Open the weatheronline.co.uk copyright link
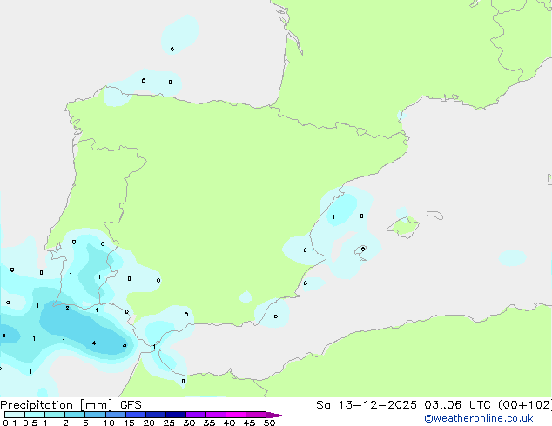 pos(478,418)
